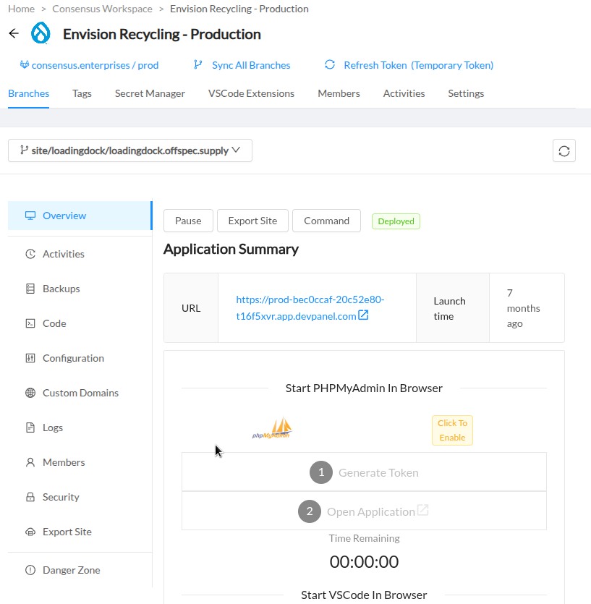Click the step 1 circle for Generate Token

pos(321,472)
